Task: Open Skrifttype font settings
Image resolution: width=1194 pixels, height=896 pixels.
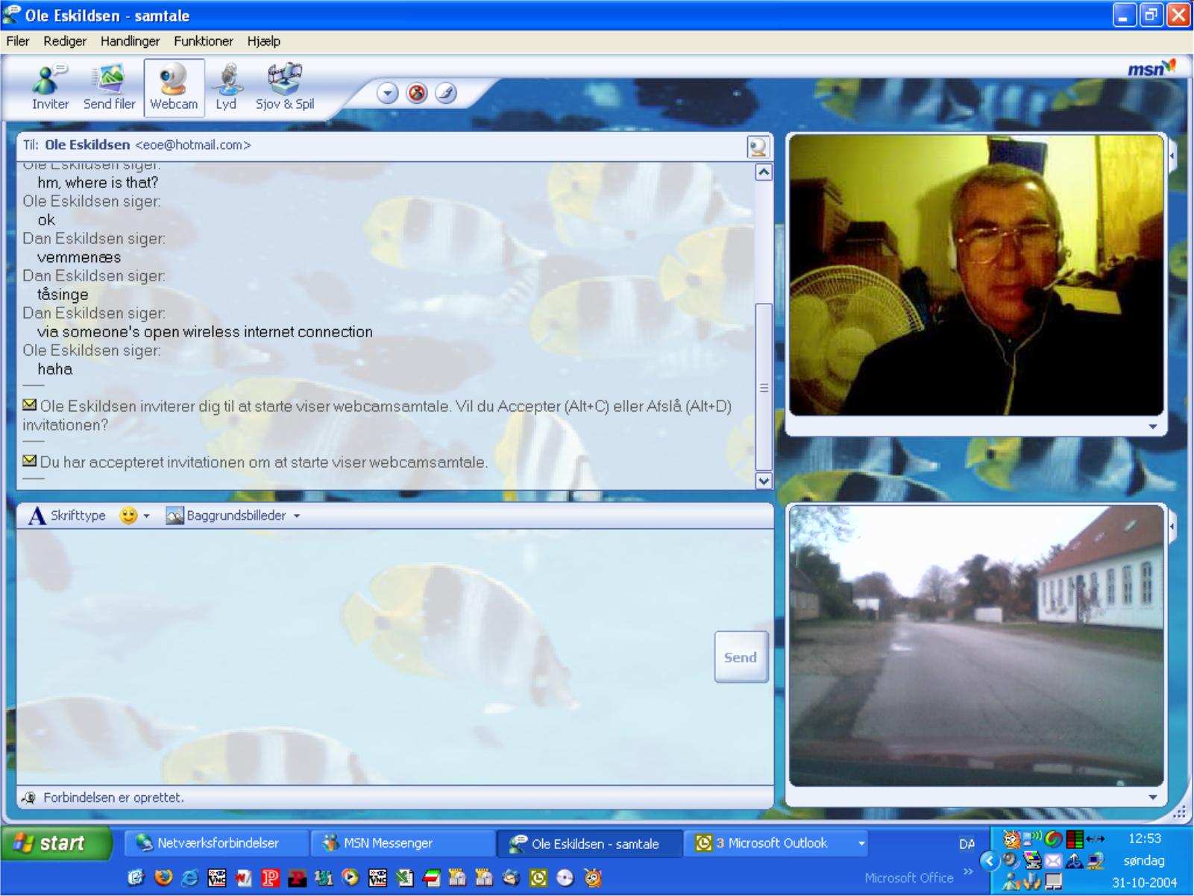Action: click(x=67, y=516)
